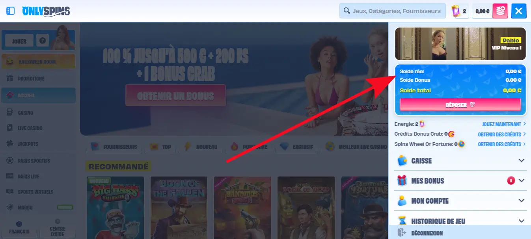The image size is (531, 239).
Task: Expand the CAISSE section chevron
Action: (x=522, y=160)
